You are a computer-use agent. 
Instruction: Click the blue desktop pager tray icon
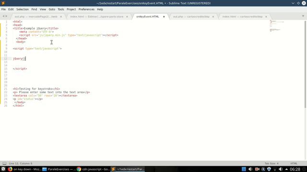244,169
